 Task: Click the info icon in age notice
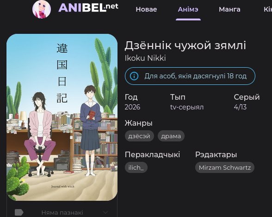134,76
